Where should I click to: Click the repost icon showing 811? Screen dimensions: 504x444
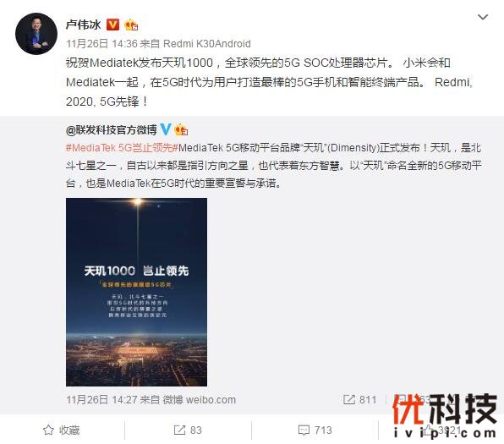360,400
